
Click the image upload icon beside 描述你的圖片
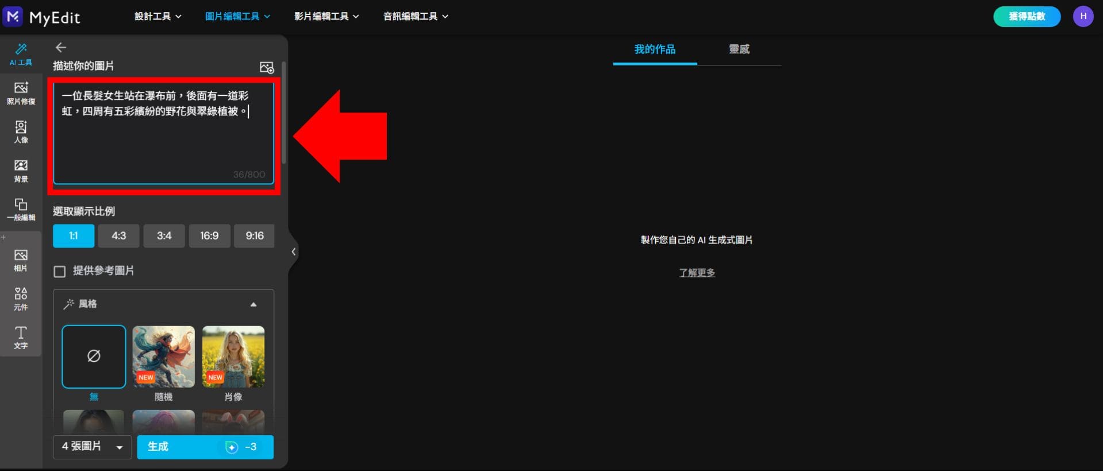point(267,68)
